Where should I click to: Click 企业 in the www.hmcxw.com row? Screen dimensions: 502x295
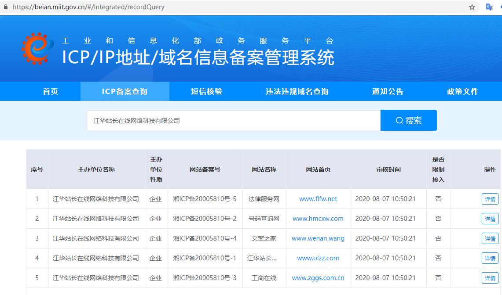point(156,219)
